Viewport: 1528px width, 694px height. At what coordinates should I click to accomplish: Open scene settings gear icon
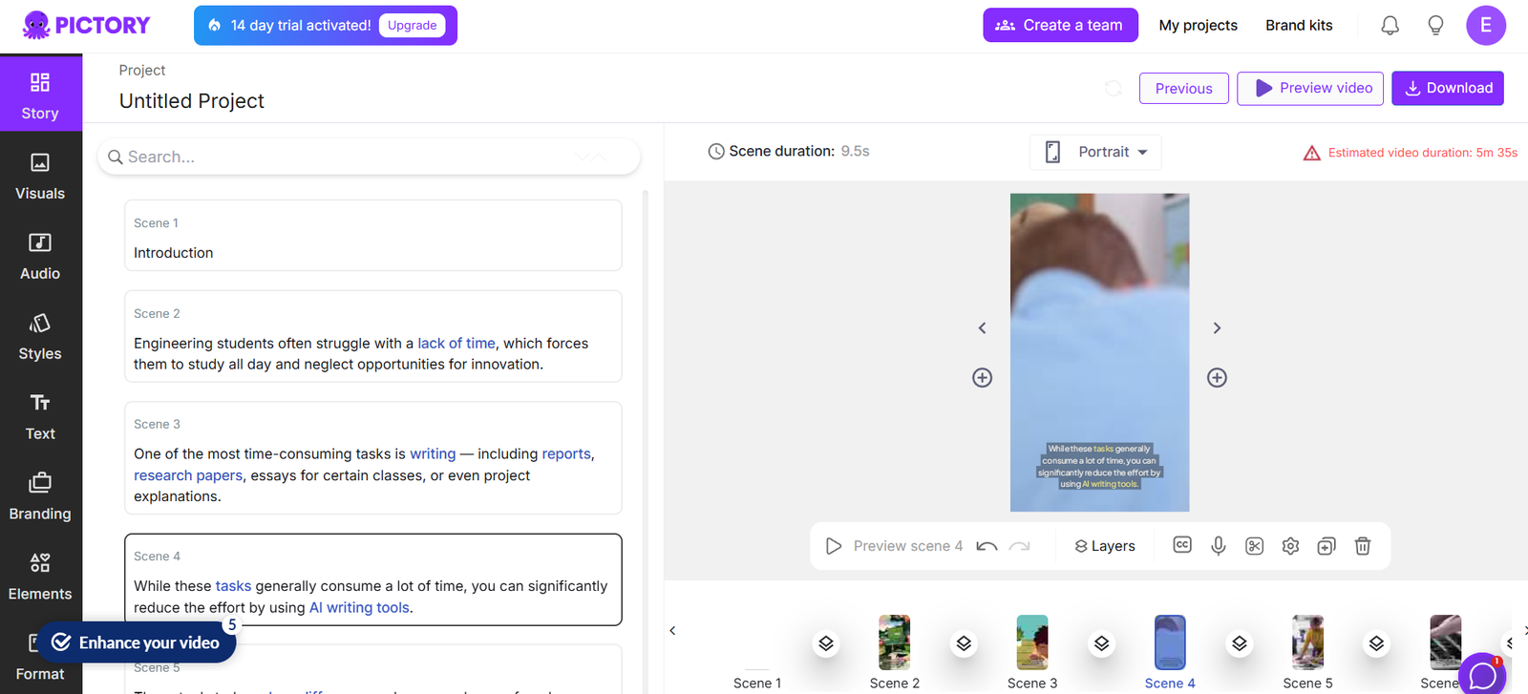click(x=1290, y=546)
